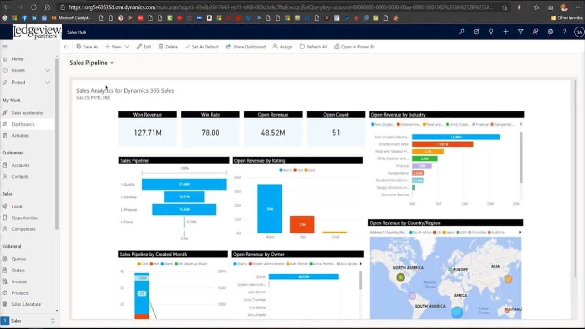This screenshot has height=329, width=585.
Task: Click the plus quick create icon
Action: pyautogui.click(x=506, y=32)
